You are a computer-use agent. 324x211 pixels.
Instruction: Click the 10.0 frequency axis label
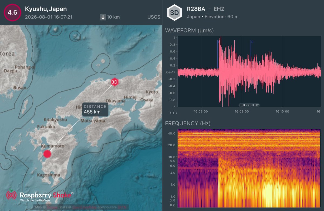(x=172, y=157)
